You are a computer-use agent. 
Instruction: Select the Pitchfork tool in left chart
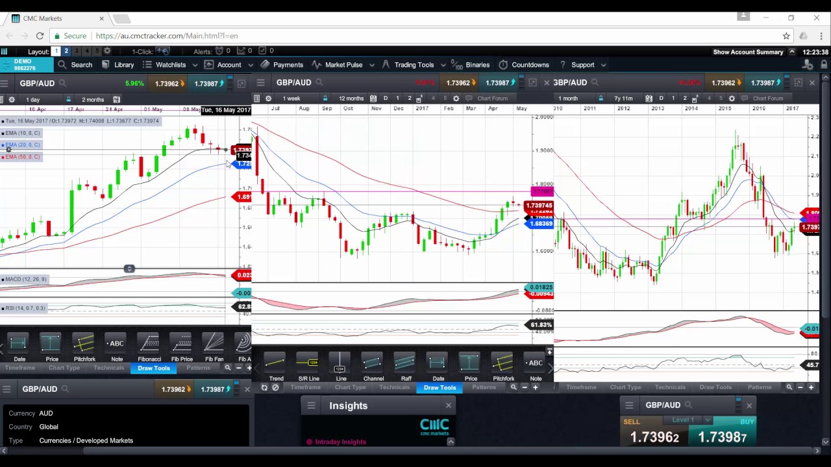click(84, 348)
